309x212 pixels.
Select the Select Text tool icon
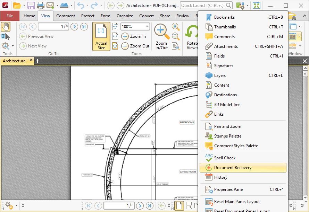click(x=6, y=37)
